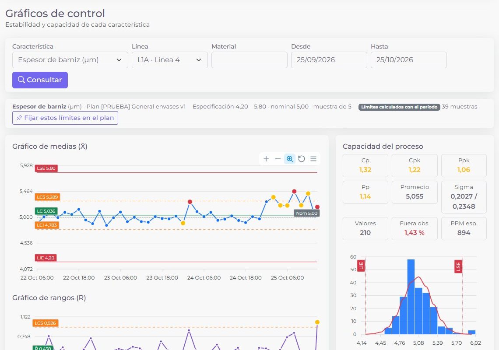The image size is (499, 350).
Task: Click the Cp 1,32 card
Action: click(x=365, y=165)
